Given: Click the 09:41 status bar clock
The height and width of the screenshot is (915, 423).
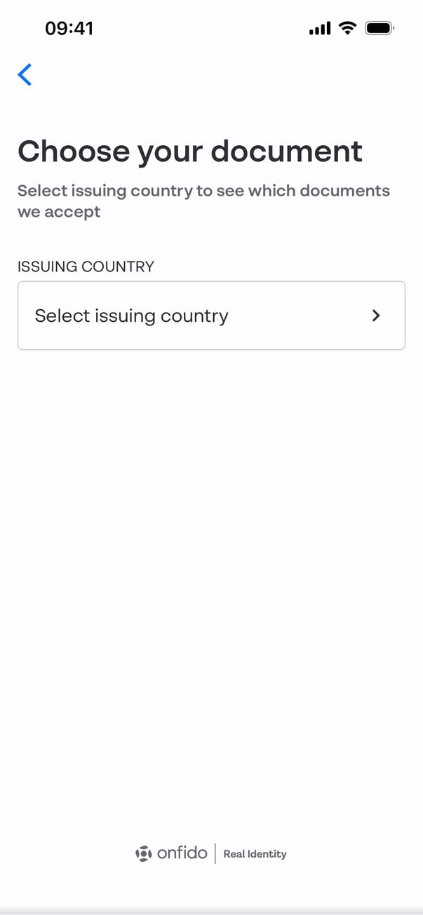Looking at the screenshot, I should (69, 28).
